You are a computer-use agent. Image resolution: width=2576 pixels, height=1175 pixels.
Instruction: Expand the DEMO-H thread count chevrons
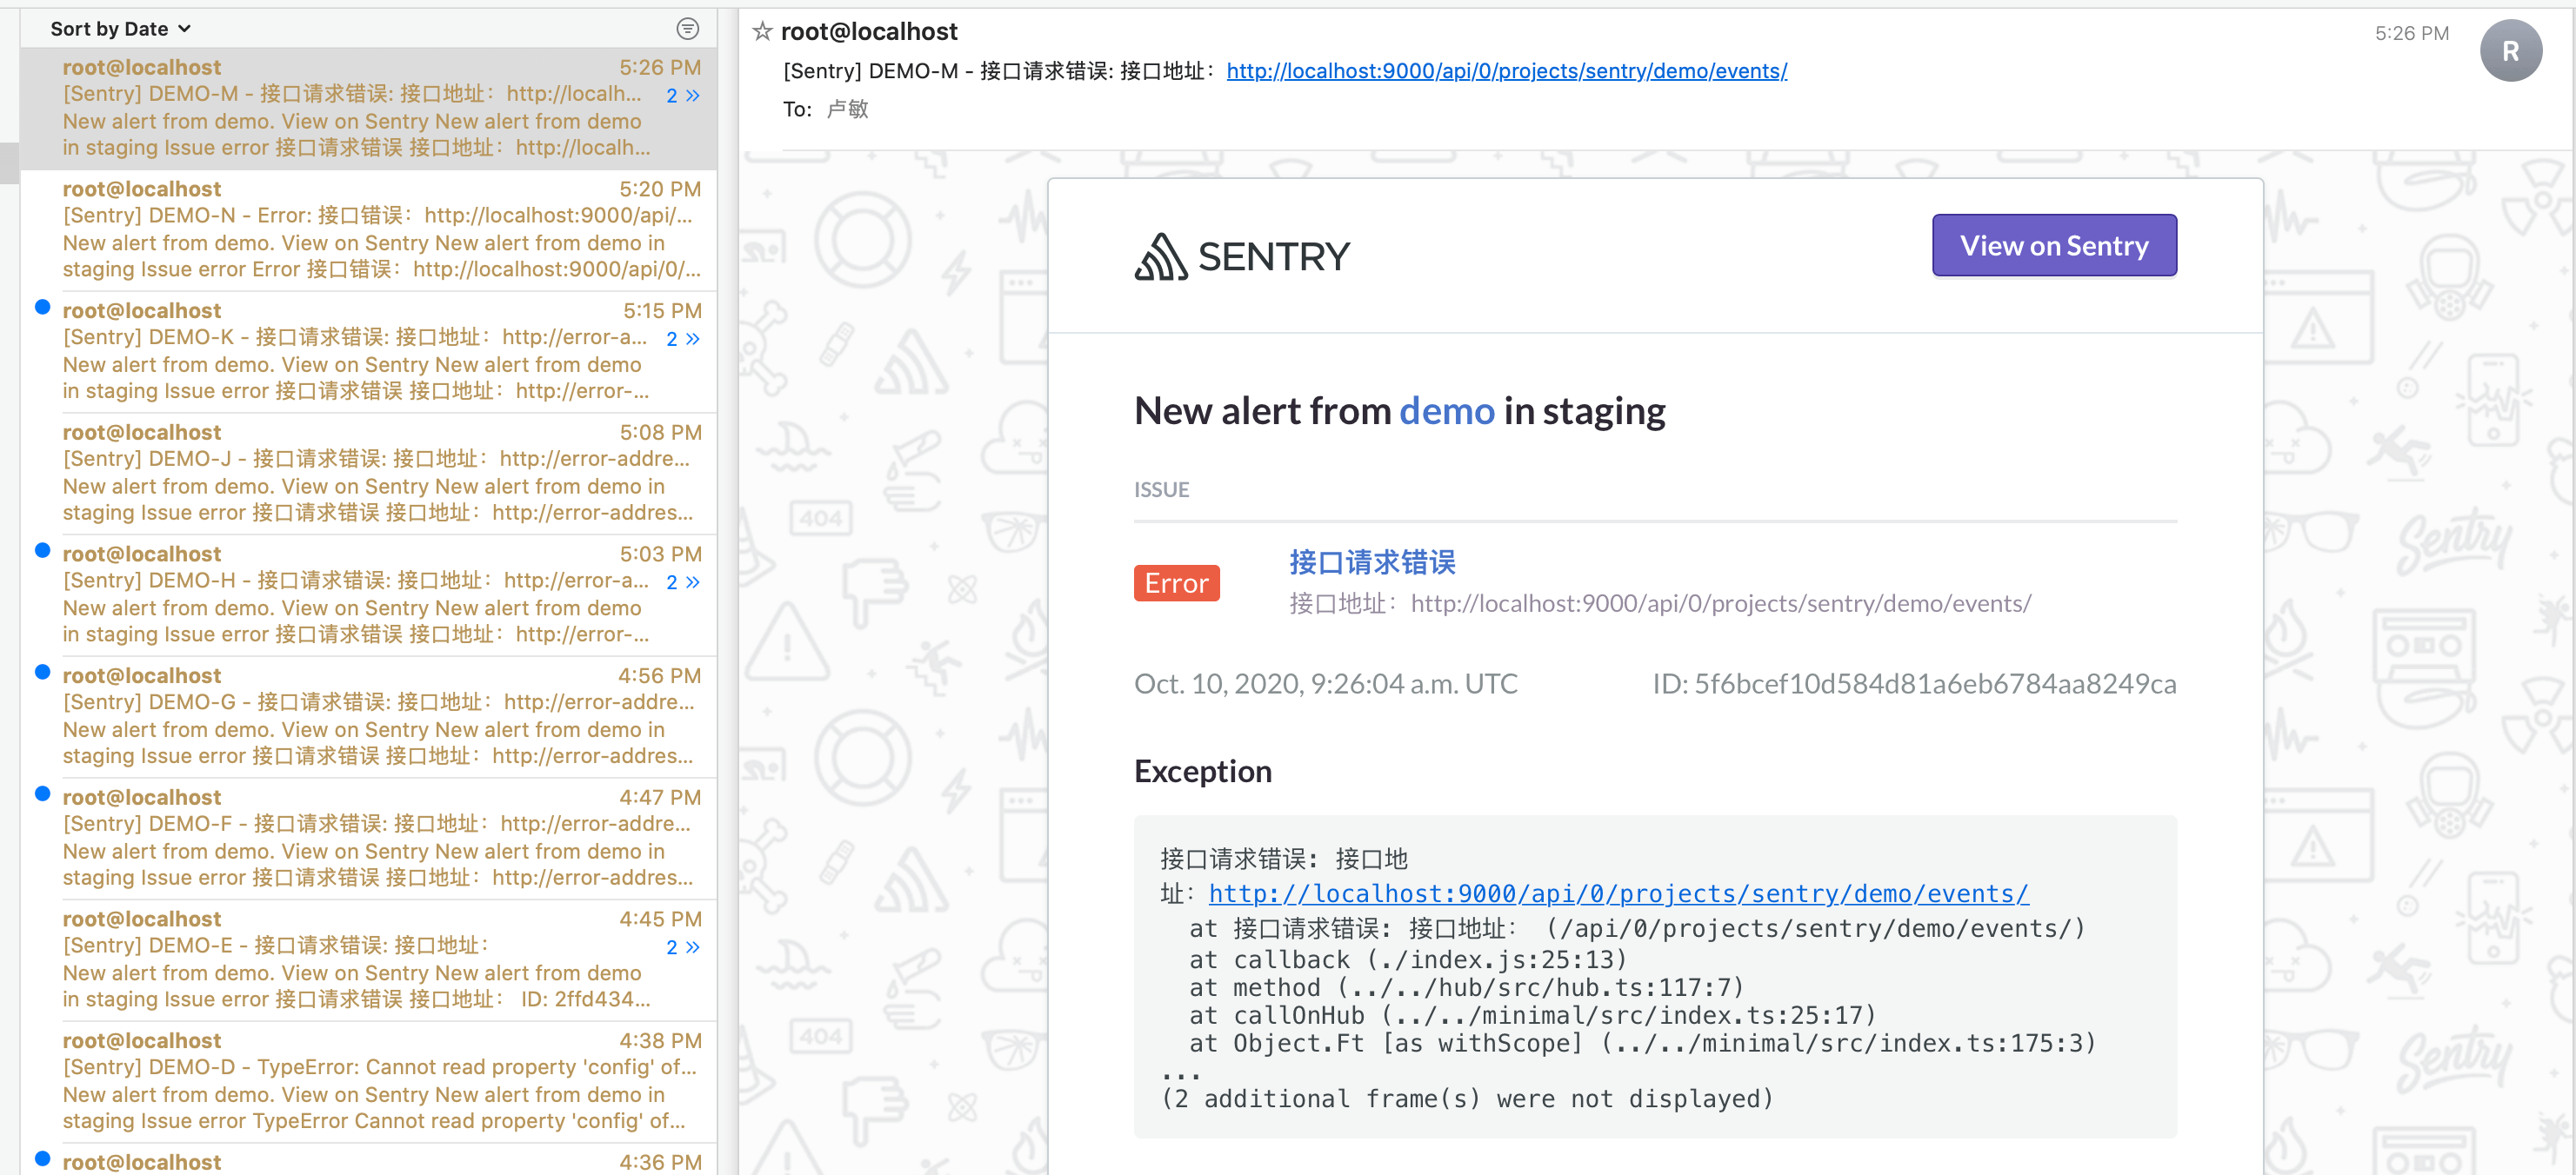click(683, 582)
